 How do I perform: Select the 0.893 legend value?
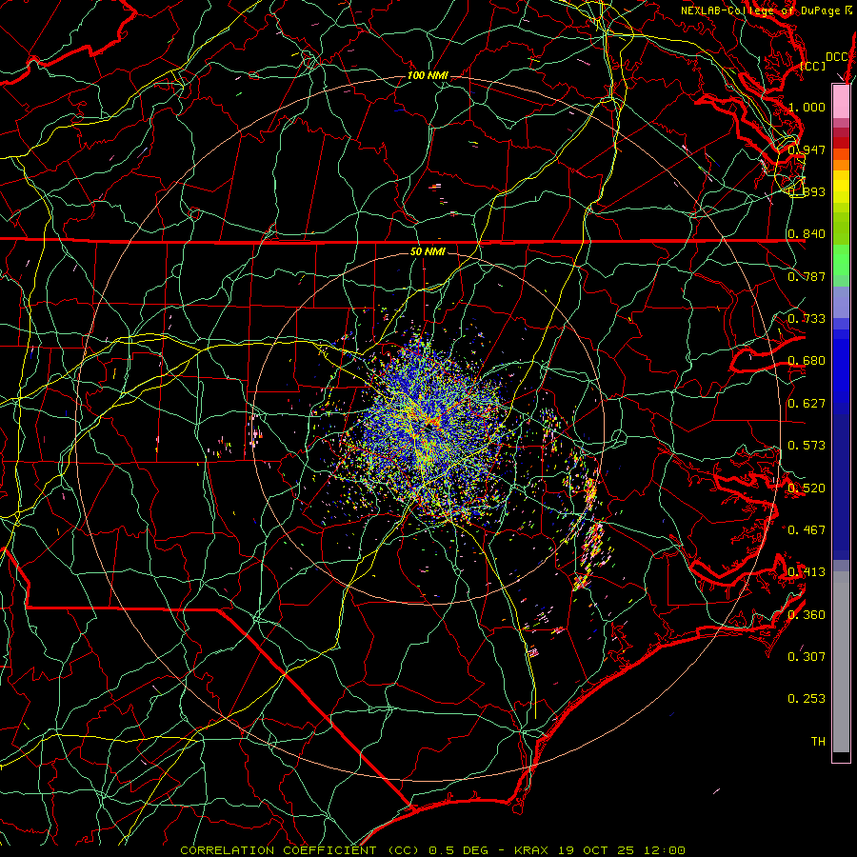(807, 191)
